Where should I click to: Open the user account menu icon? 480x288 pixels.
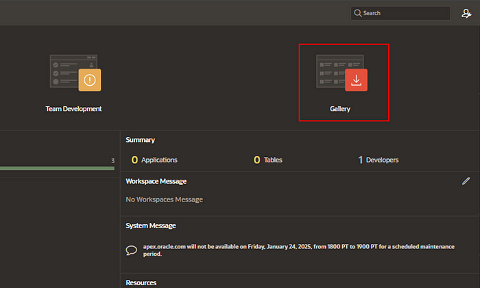click(x=466, y=14)
